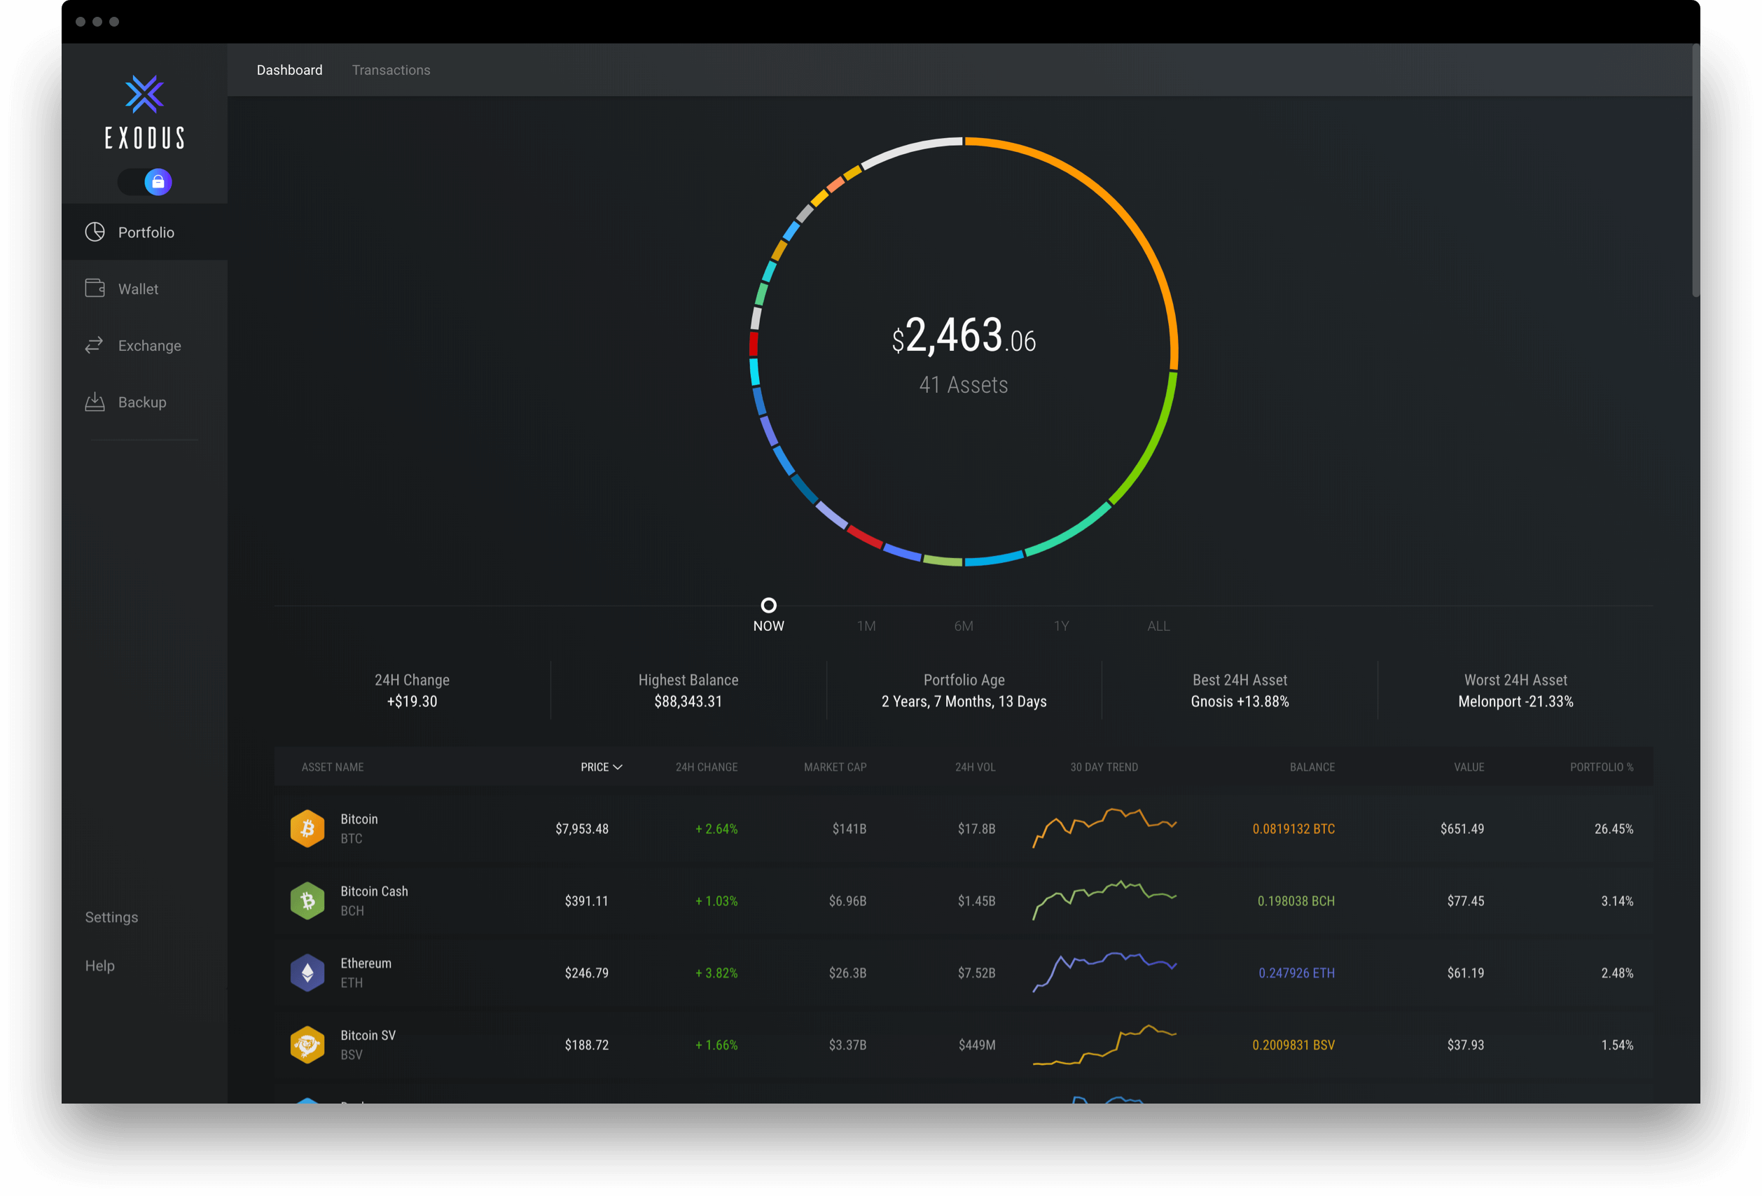Open Help menu item
This screenshot has height=1196, width=1762.
(102, 965)
